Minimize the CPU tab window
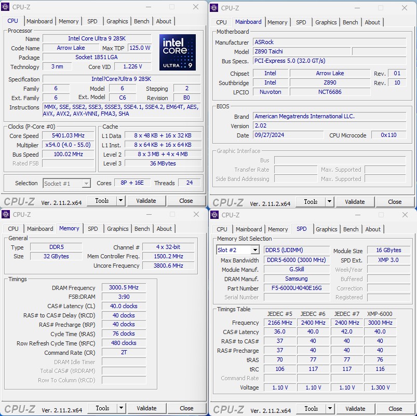 coord(149,7)
